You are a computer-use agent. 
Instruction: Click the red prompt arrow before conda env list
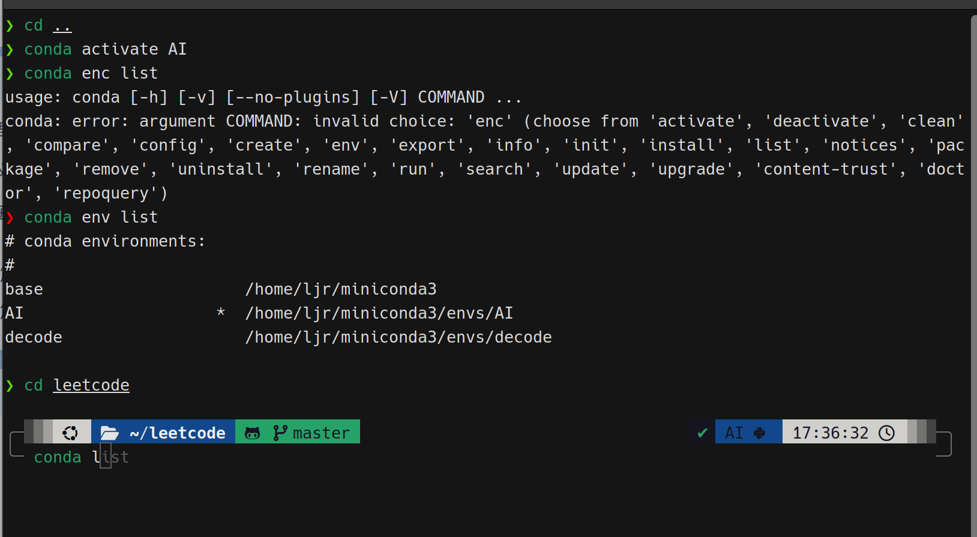pyautogui.click(x=10, y=217)
